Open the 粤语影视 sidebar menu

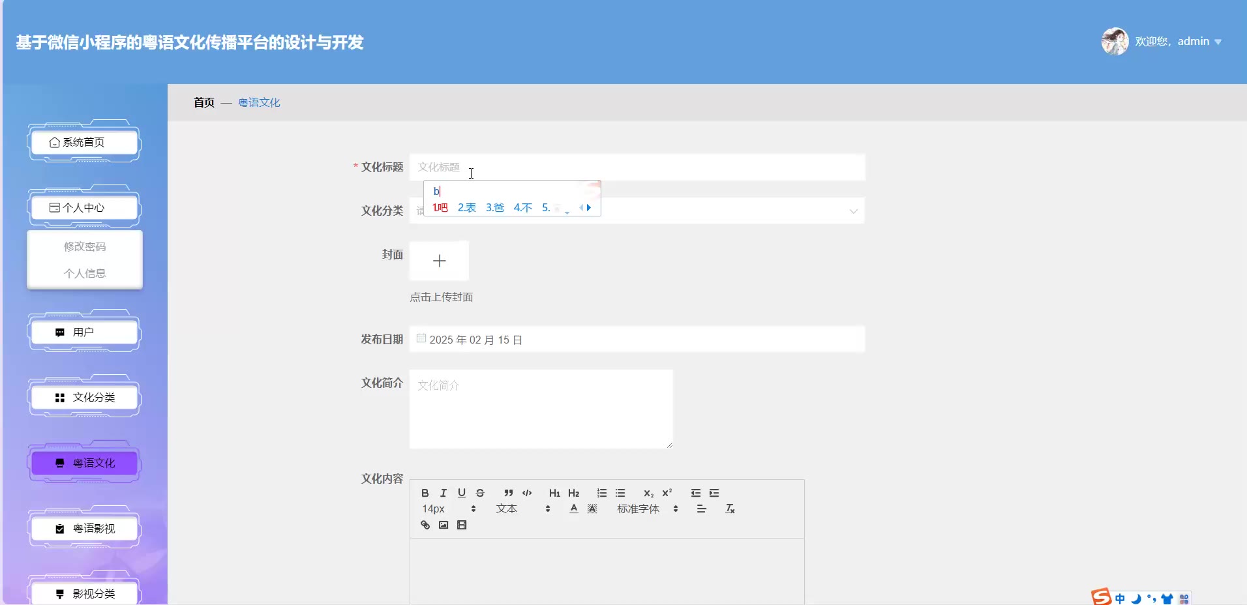(x=84, y=529)
